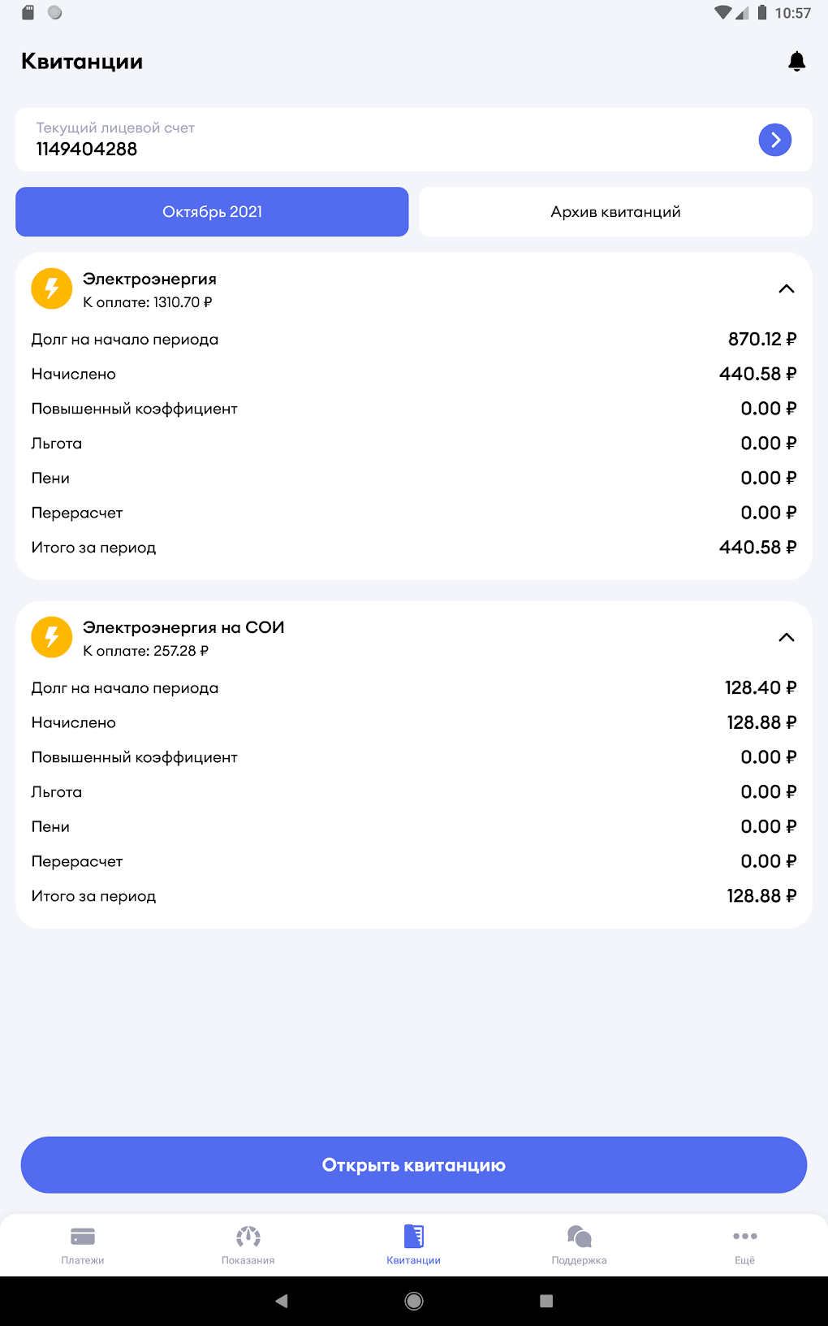The image size is (828, 1326).
Task: Tap the Электроэнергия lightning bolt icon
Action: 52,288
